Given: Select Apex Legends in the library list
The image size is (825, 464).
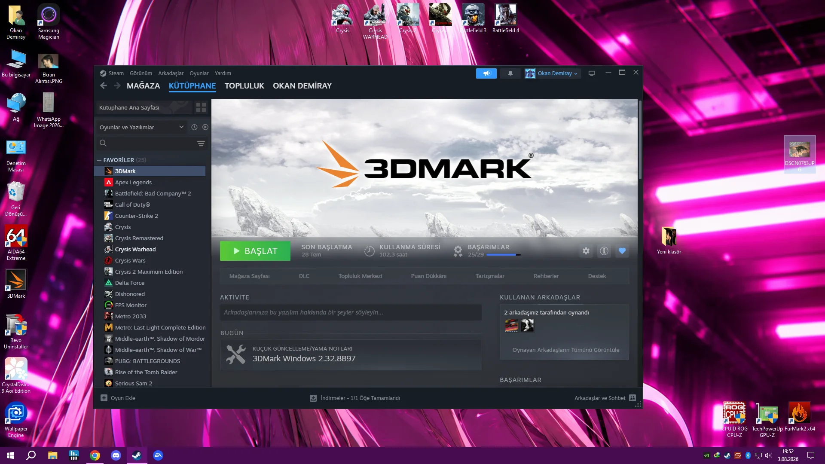Looking at the screenshot, I should pyautogui.click(x=150, y=182).
